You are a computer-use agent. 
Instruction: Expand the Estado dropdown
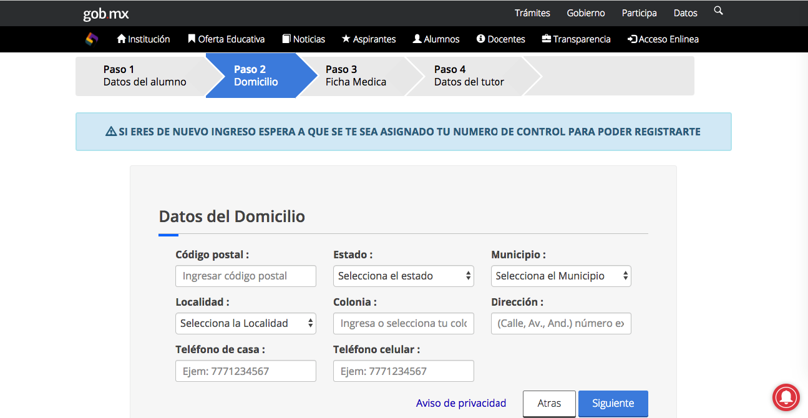point(404,276)
